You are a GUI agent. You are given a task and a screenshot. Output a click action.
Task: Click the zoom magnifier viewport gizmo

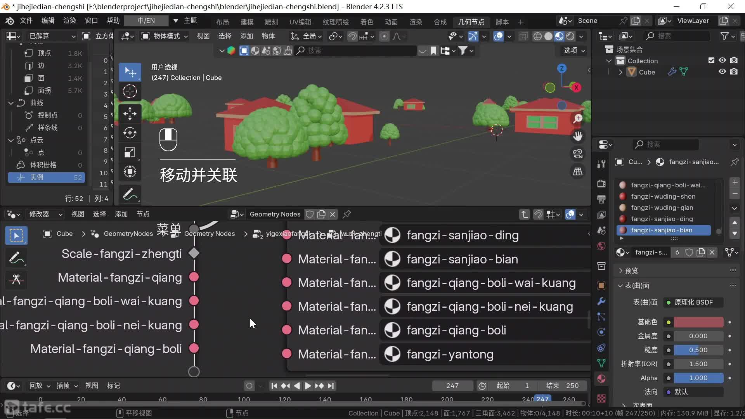pos(578,118)
